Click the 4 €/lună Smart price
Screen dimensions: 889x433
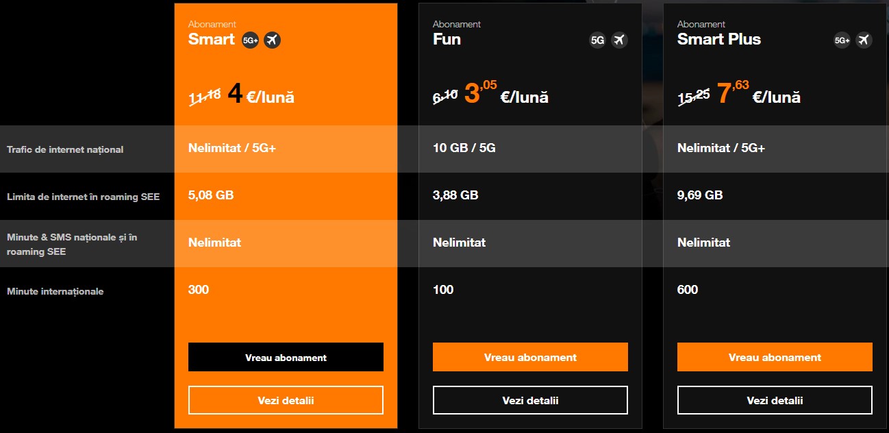(261, 95)
